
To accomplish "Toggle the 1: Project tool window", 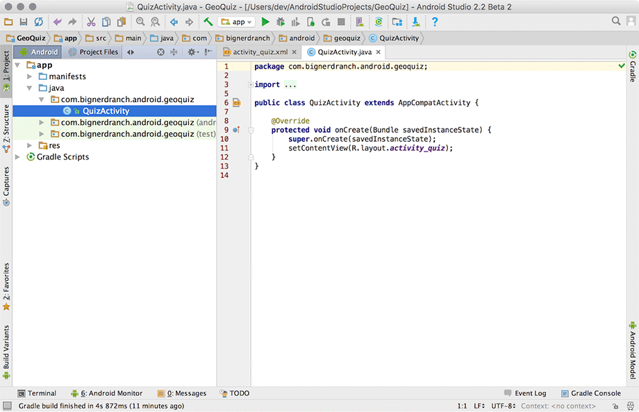I will point(6,72).
